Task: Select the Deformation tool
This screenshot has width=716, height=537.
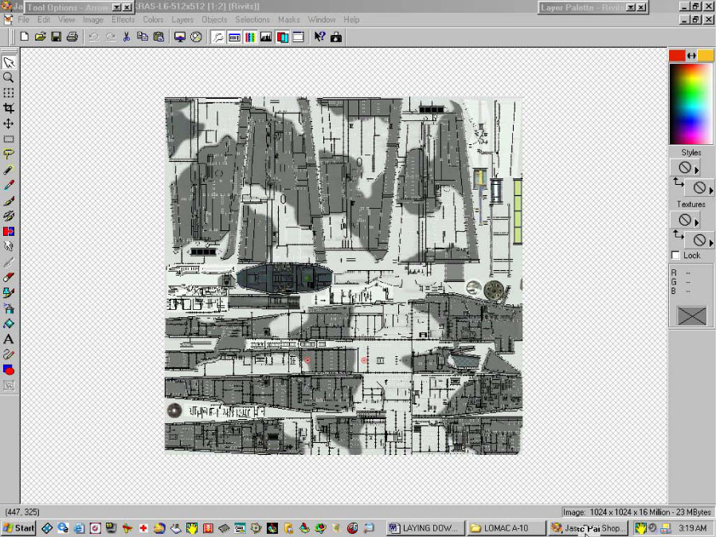Action: [x=9, y=93]
